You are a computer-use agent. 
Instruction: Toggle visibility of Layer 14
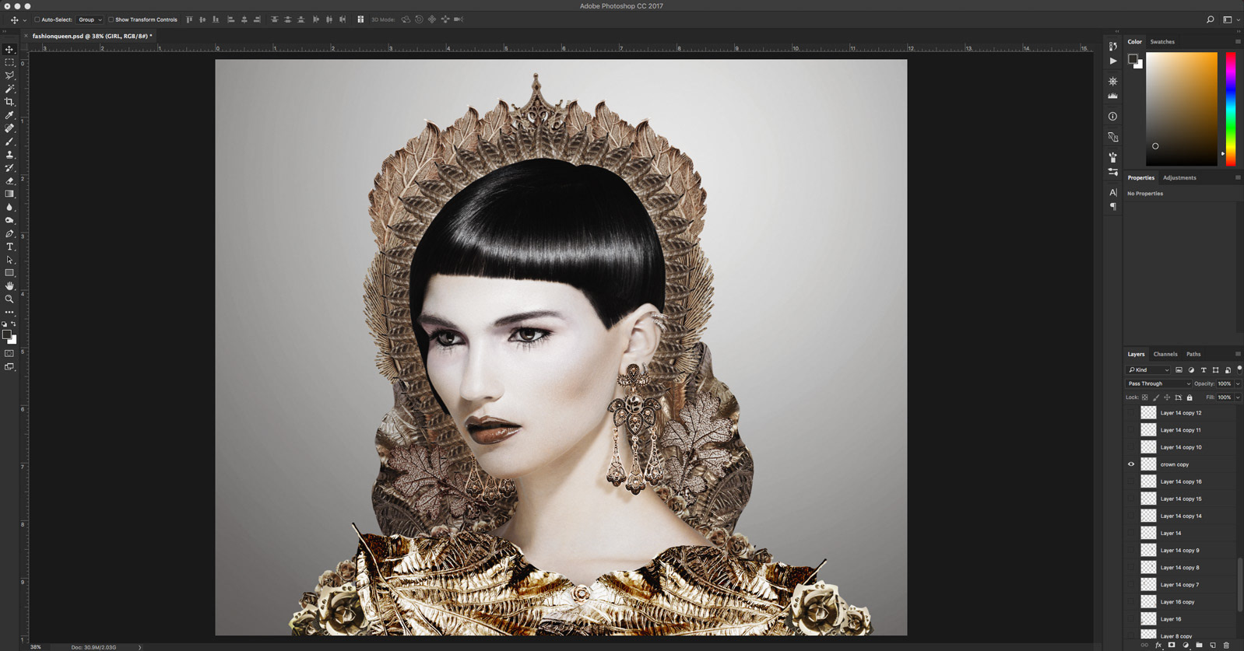pyautogui.click(x=1131, y=533)
